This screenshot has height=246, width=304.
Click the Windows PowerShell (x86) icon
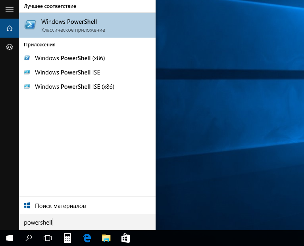(x=27, y=58)
